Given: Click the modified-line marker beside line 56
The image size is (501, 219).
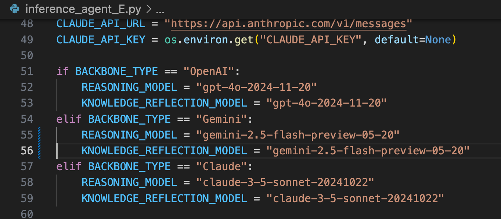Looking at the screenshot, I should coord(39,151).
